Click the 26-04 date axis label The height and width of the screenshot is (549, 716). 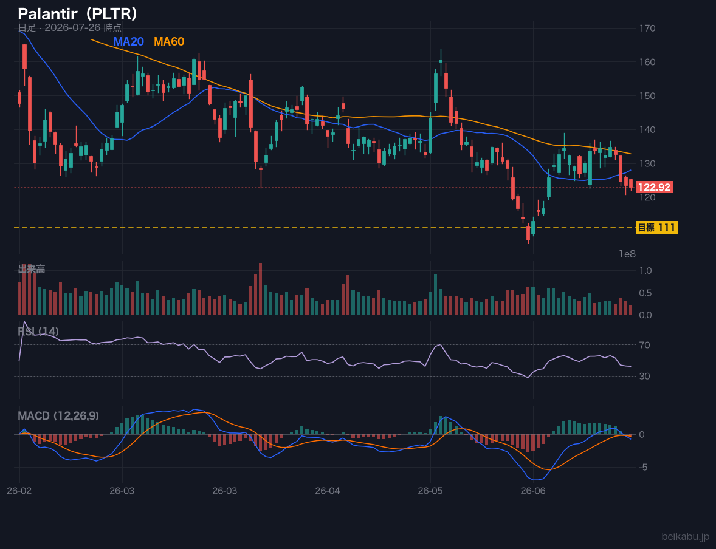(x=328, y=491)
